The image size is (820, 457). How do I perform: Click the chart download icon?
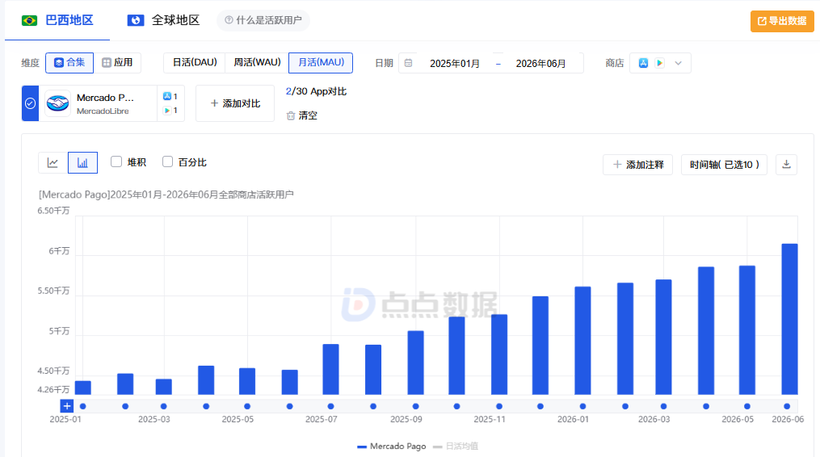[786, 165]
